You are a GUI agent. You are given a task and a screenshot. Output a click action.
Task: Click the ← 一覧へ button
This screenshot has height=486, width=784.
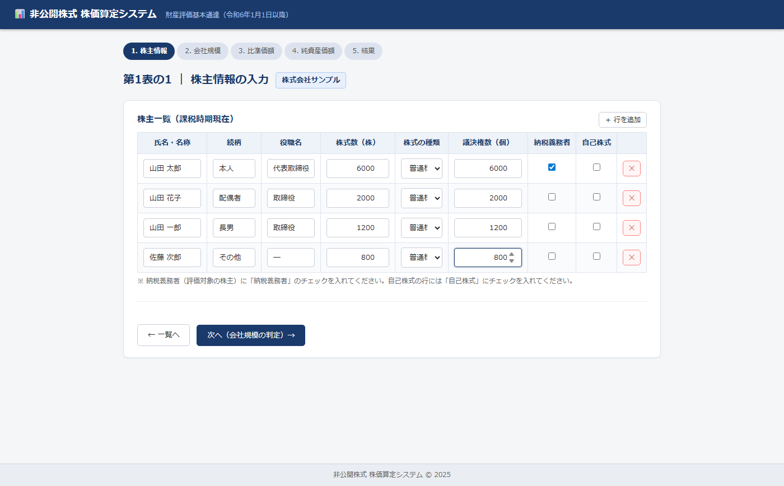click(x=164, y=335)
